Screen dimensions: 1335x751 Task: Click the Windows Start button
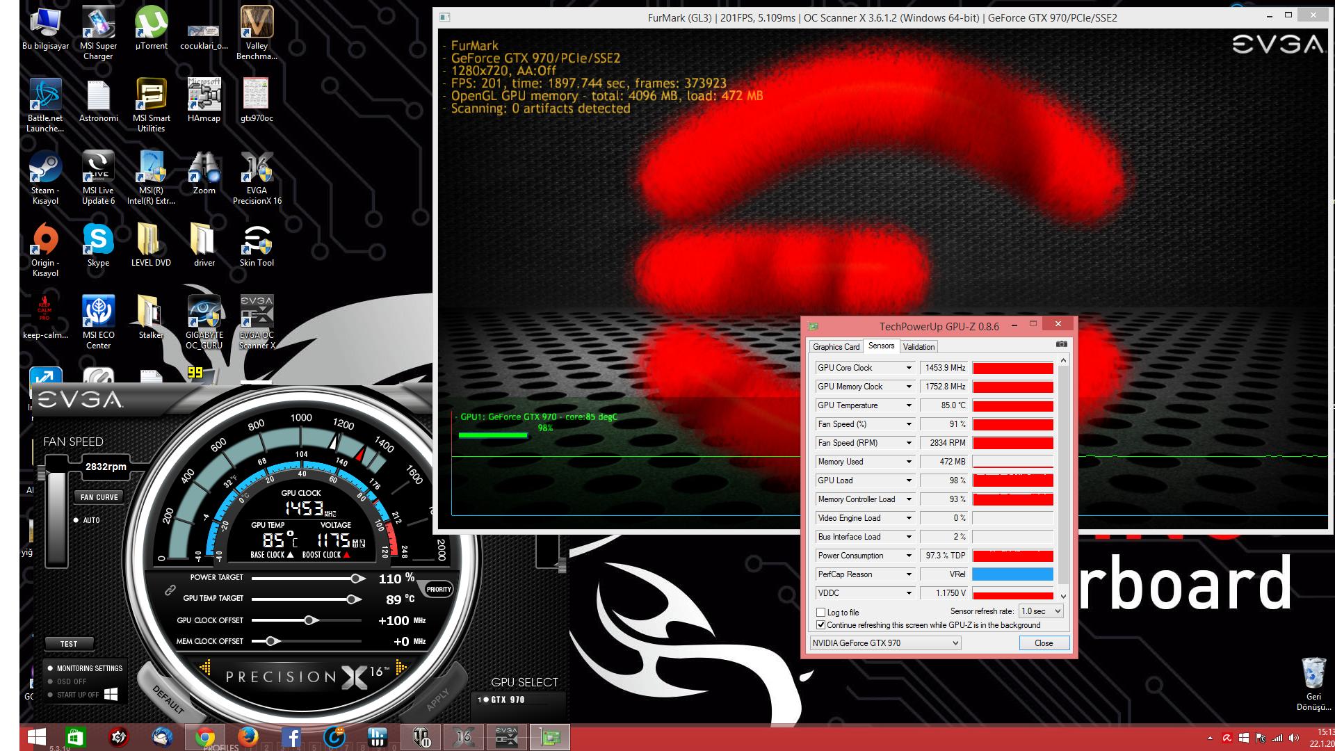click(x=36, y=737)
